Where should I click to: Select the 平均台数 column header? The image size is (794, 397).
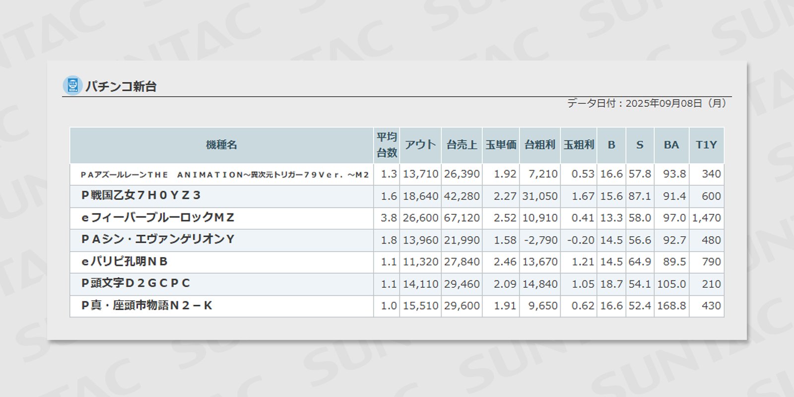click(387, 145)
